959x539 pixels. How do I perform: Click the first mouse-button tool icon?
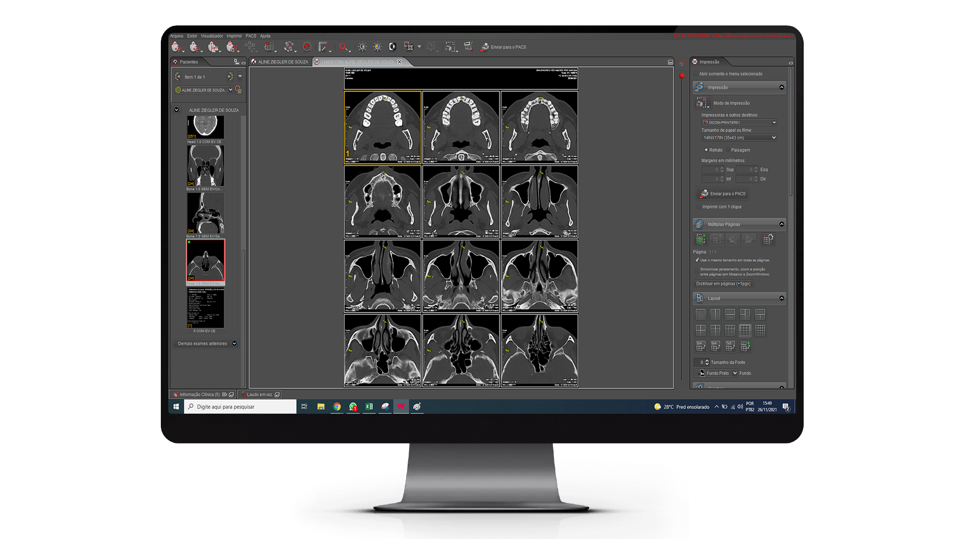coord(176,47)
